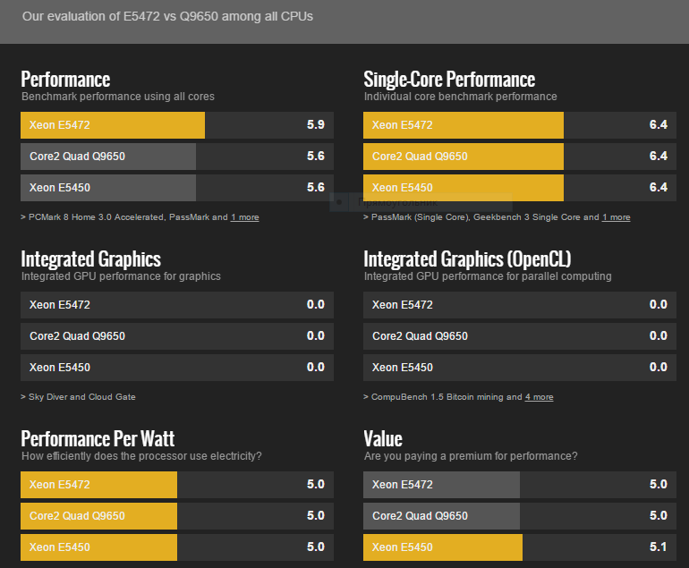Click 'How efficiently does the processor use electricity?' subtitle
Screen dimensions: 689x568
point(141,456)
